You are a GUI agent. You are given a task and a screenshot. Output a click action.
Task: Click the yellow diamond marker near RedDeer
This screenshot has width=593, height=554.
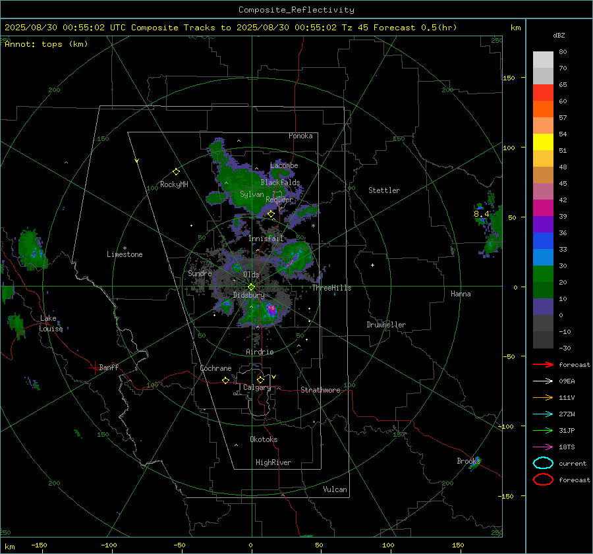(271, 214)
